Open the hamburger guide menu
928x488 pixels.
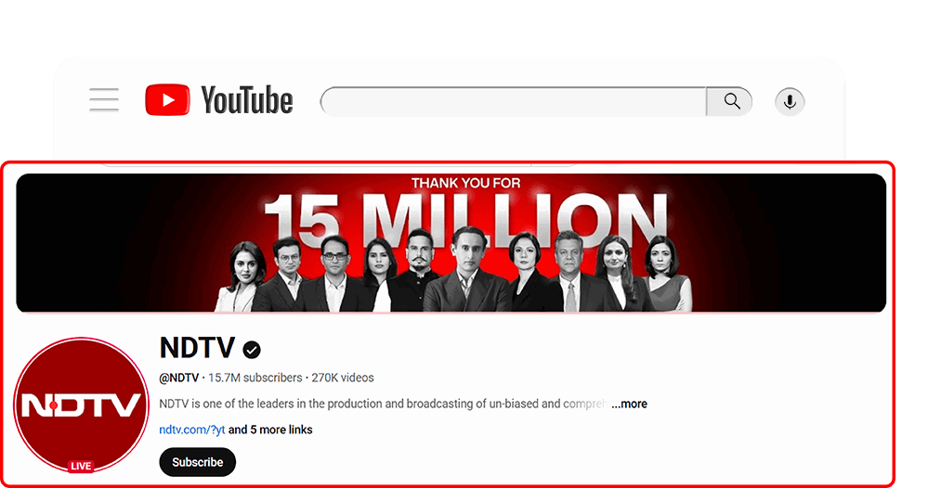click(104, 100)
